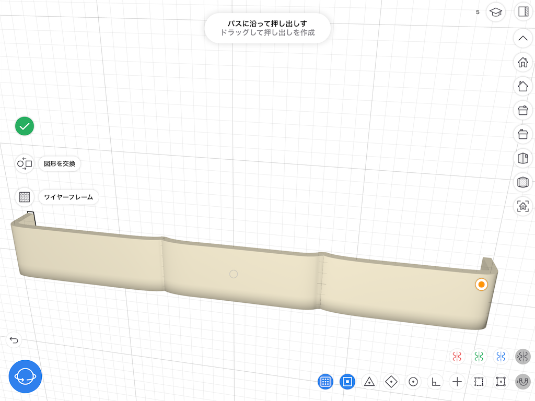Select the black profile sketch on the left end
Screen dimensions: 535x401
tap(31, 219)
